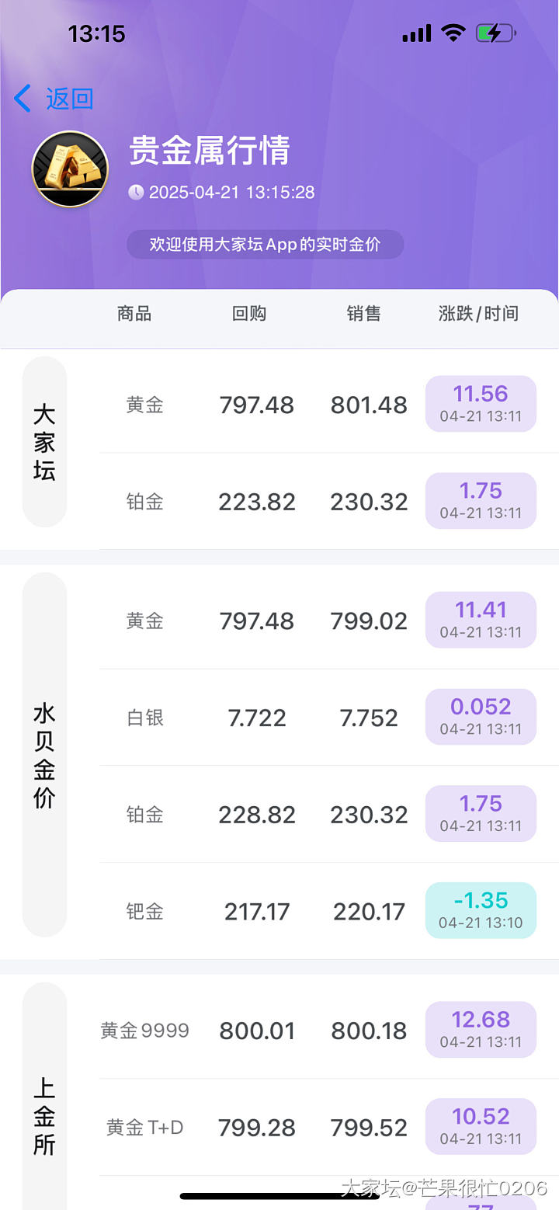Tap the 11.56 change badge for 大家坛 gold
The width and height of the screenshot is (559, 1210).
[481, 404]
